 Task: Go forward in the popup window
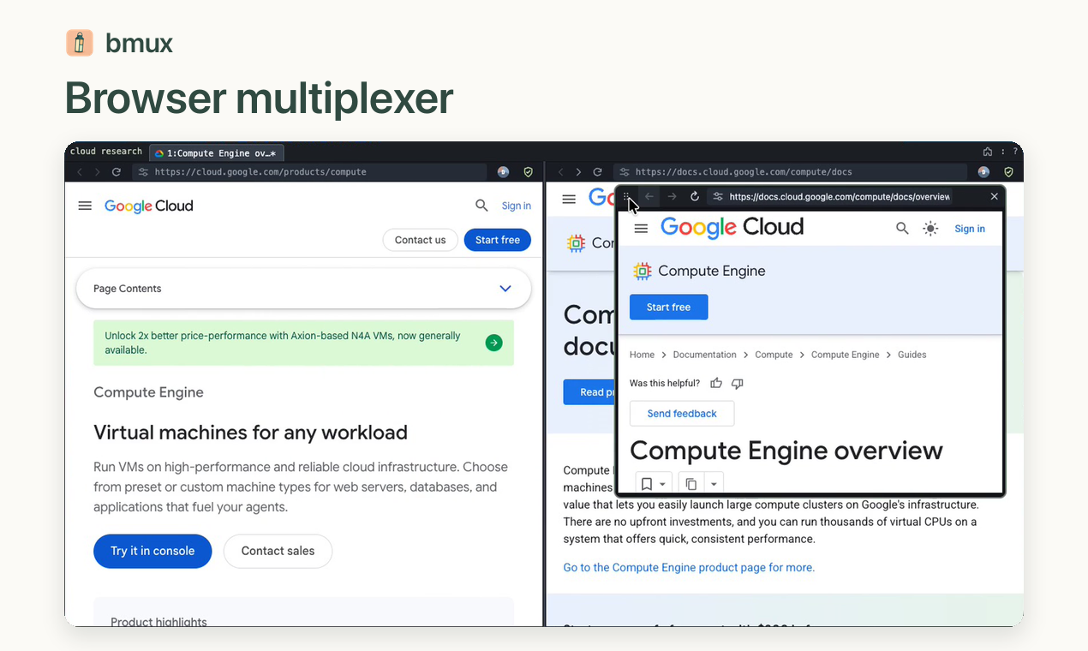point(672,196)
